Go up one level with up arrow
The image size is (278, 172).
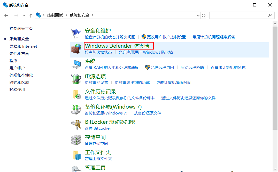point(31,15)
